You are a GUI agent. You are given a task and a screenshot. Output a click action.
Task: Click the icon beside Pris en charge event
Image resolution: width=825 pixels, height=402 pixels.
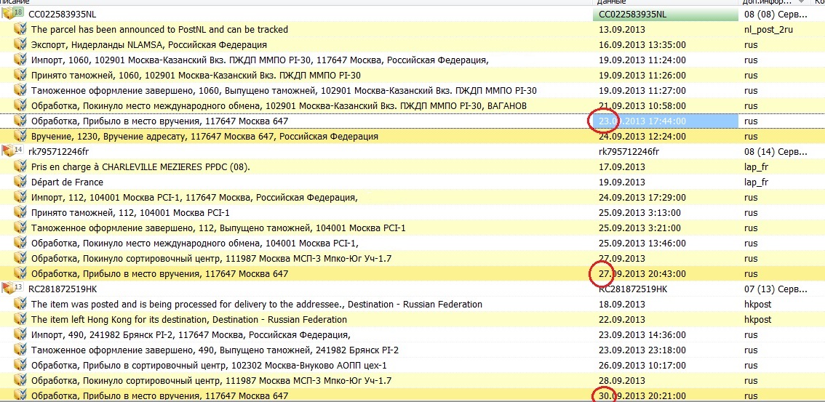click(x=20, y=167)
